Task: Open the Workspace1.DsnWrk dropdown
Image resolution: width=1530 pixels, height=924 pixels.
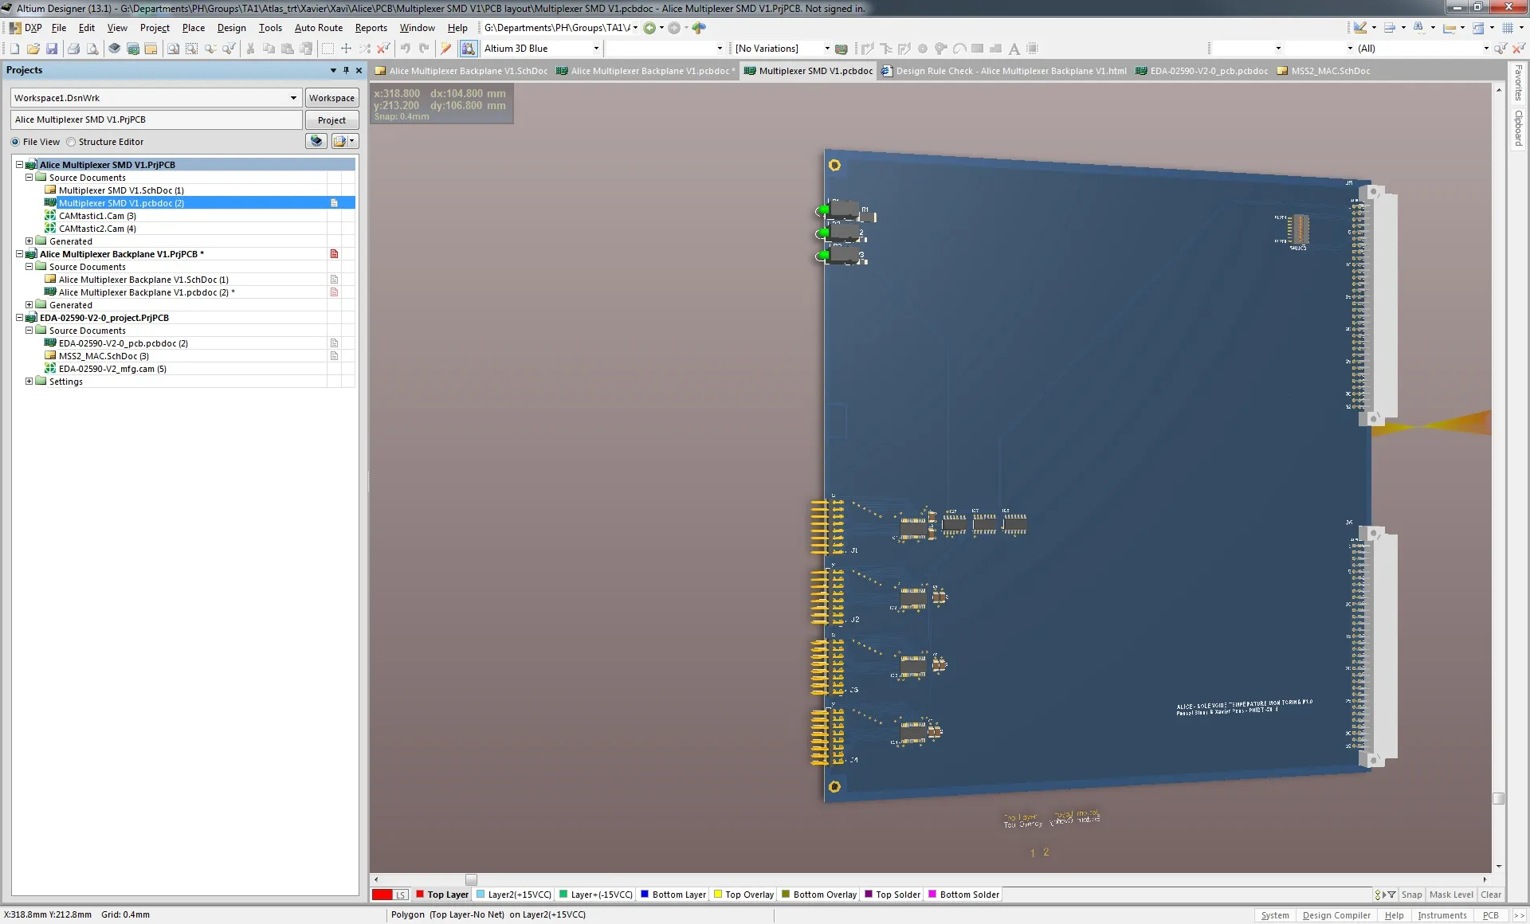Action: [293, 98]
